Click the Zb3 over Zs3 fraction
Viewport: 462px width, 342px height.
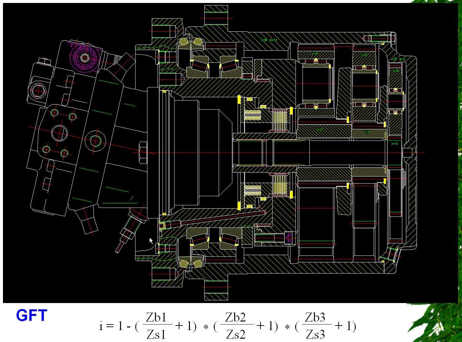(x=315, y=325)
